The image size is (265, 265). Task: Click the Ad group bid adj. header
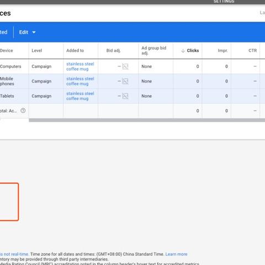154,51
